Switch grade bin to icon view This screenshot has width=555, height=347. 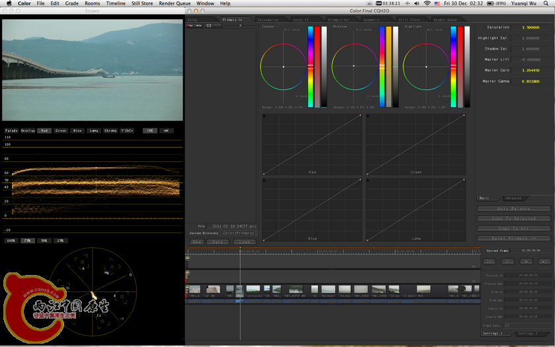[209, 26]
